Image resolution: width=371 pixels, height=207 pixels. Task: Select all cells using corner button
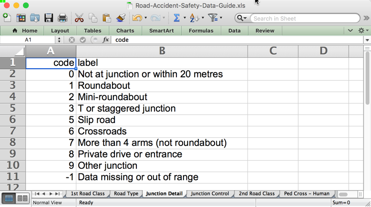(13, 51)
